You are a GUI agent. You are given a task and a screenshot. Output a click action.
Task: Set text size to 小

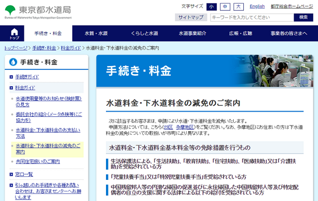tap(211, 7)
